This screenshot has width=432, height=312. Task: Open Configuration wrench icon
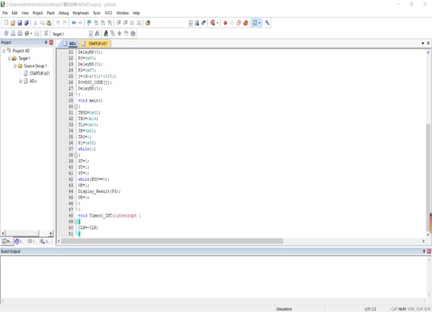[x=267, y=23]
